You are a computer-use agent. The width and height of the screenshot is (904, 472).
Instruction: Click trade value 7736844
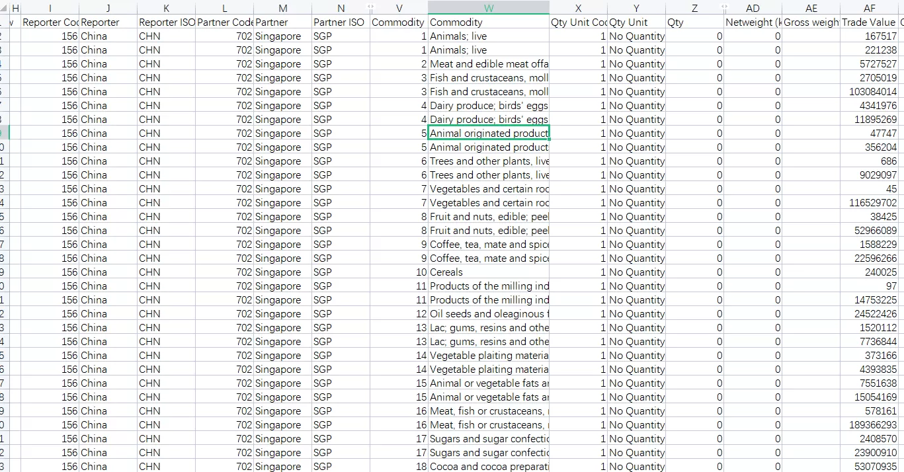869,341
